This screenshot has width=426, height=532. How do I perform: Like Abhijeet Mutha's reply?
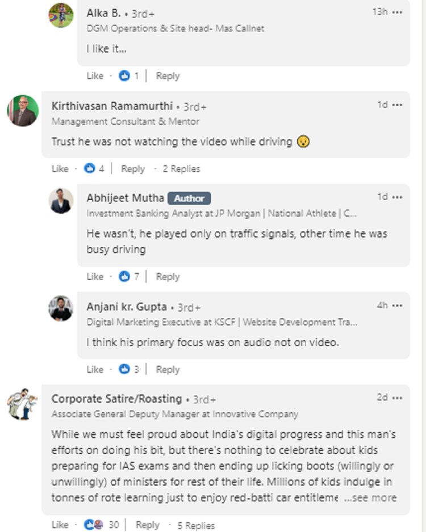pyautogui.click(x=95, y=277)
